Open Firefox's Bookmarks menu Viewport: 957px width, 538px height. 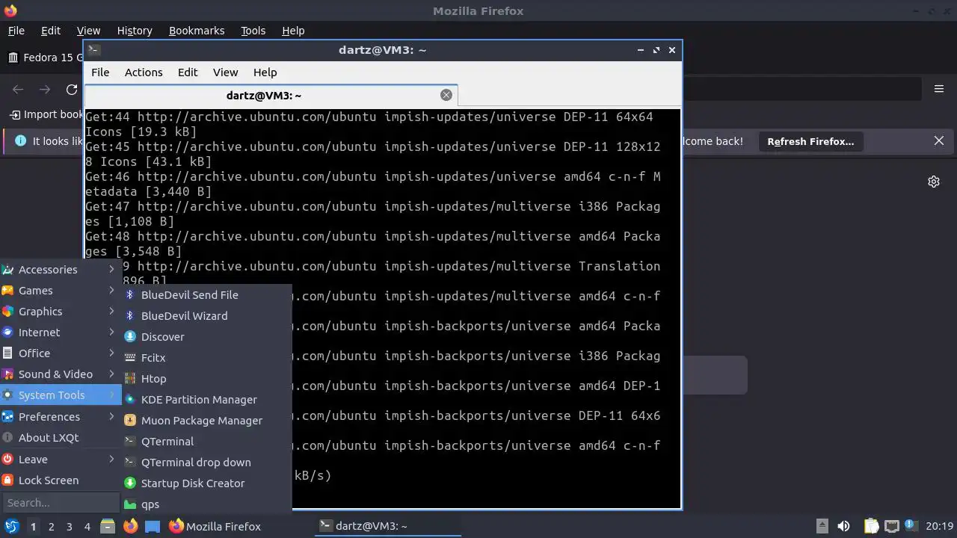click(x=197, y=31)
